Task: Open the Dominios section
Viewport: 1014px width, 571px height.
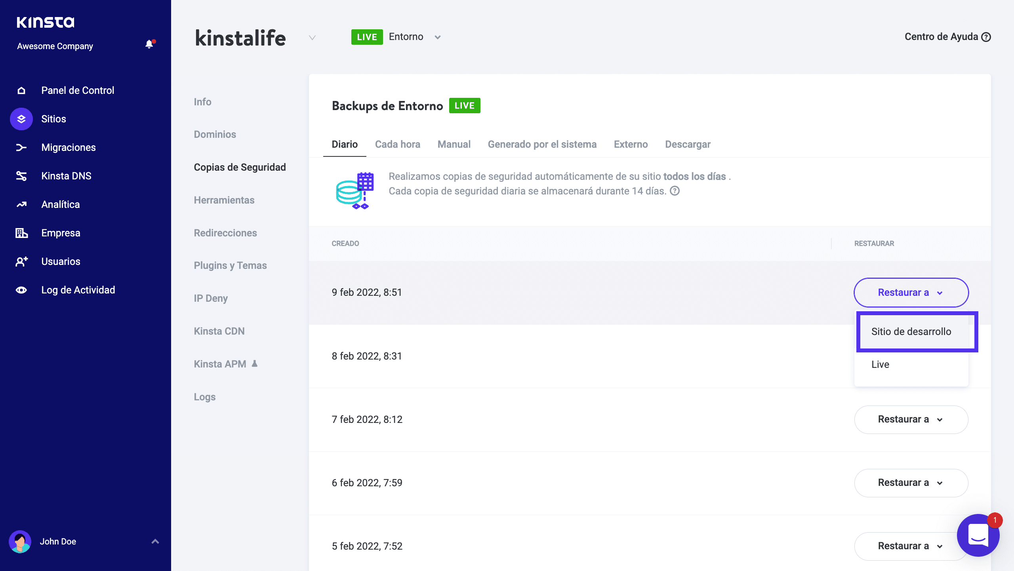Action: point(215,134)
